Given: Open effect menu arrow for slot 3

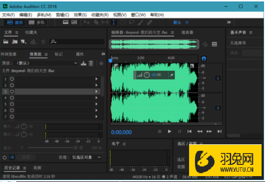Looking at the screenshot, I should tap(96, 91).
